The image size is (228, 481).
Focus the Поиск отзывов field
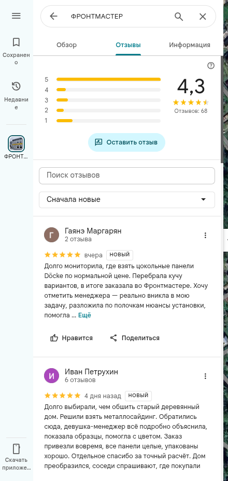point(127,176)
